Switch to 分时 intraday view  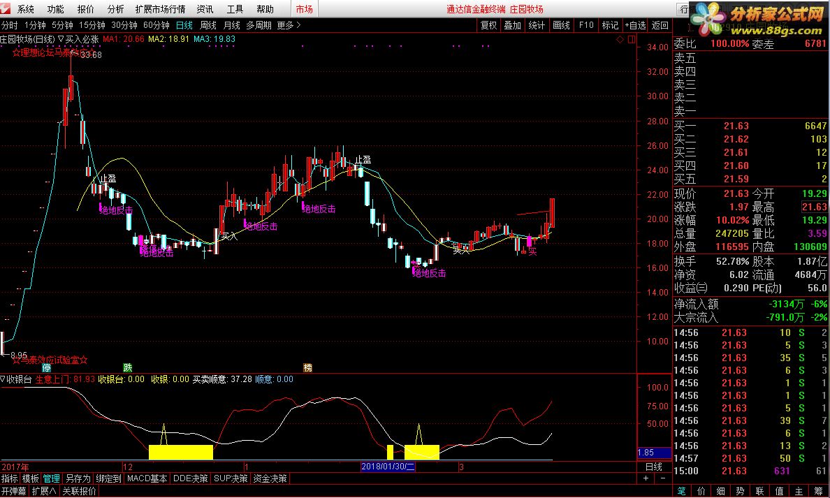tap(10, 25)
